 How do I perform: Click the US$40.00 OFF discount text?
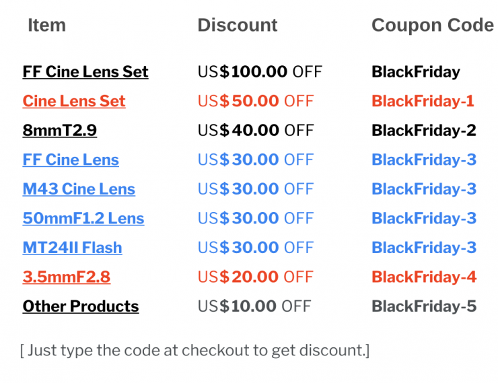256,131
